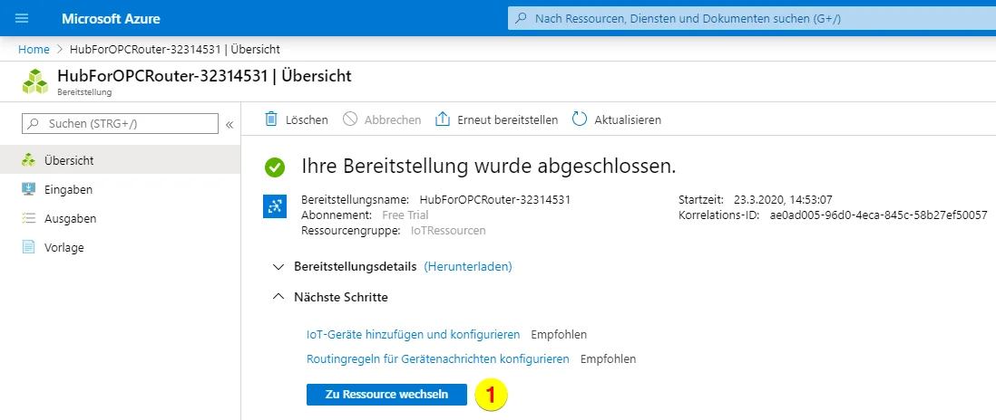Click the Löschen trash icon
This screenshot has height=420, width=996.
[x=271, y=119]
